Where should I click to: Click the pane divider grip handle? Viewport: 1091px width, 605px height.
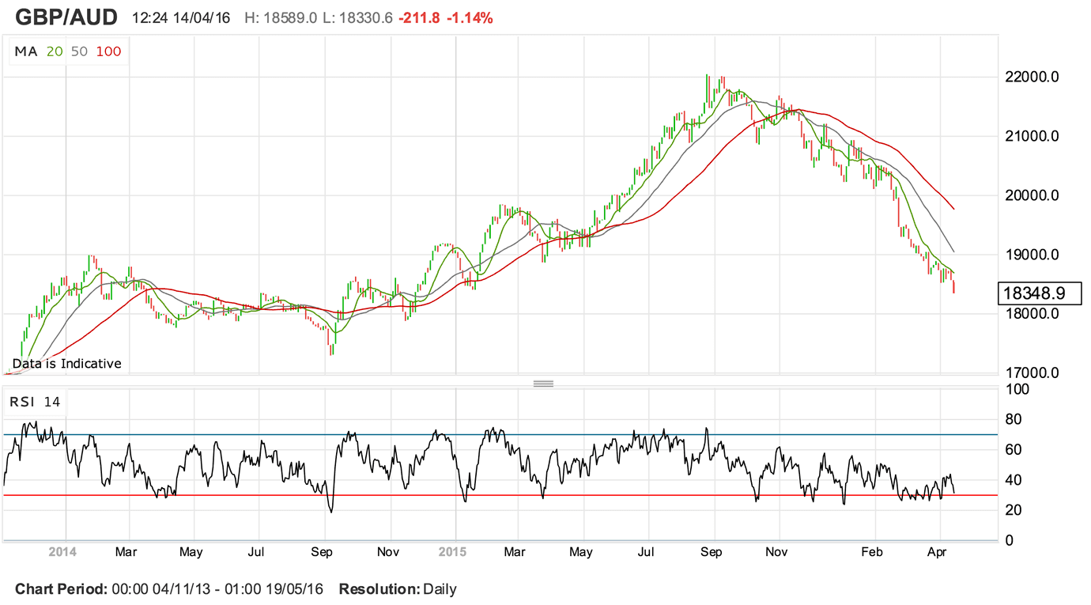543,384
